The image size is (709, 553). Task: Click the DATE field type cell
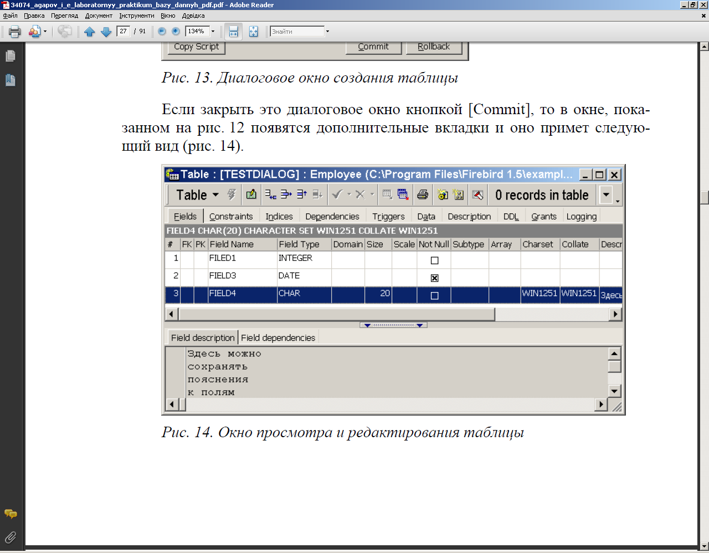(304, 278)
